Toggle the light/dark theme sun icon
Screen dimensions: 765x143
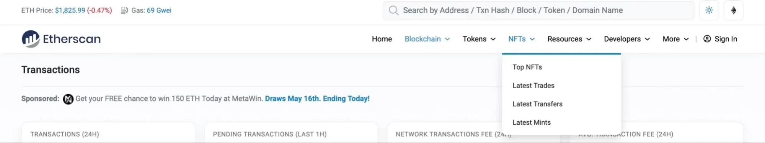click(x=709, y=10)
